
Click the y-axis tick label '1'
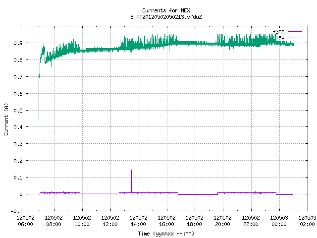click(21, 26)
